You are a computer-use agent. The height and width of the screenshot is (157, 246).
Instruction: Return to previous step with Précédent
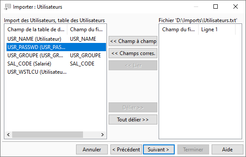click(126, 150)
